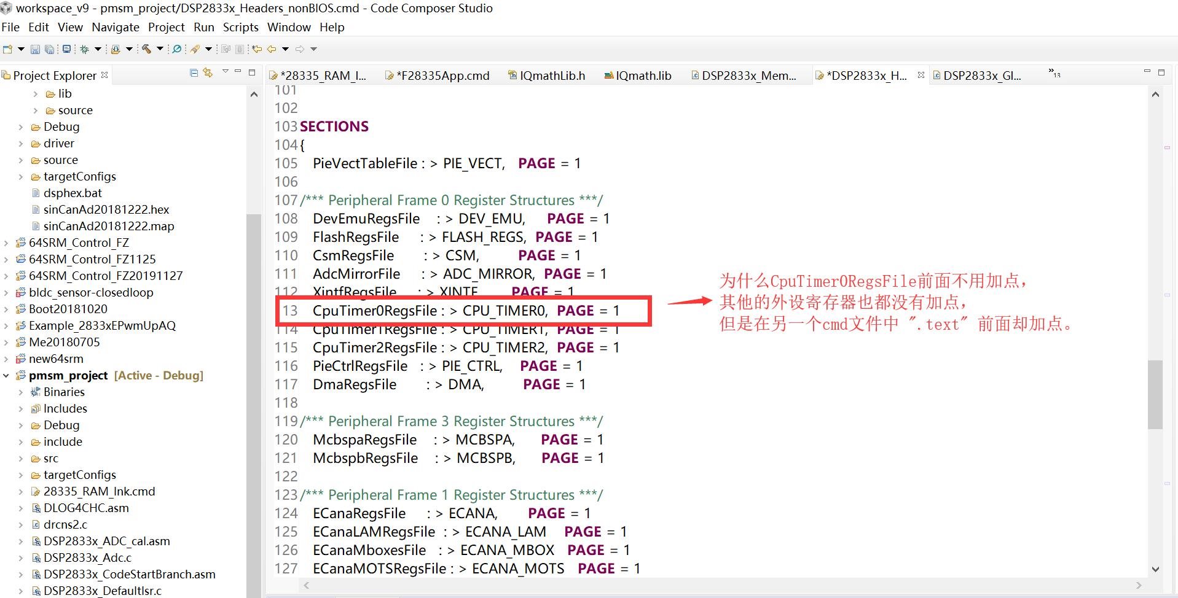The width and height of the screenshot is (1178, 598).
Task: Open the New file dropdown arrow
Action: (21, 49)
